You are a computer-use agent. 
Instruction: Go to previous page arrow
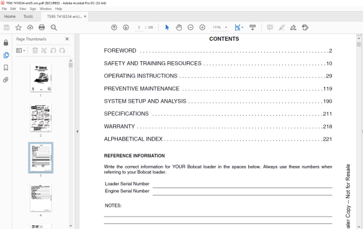(114, 27)
